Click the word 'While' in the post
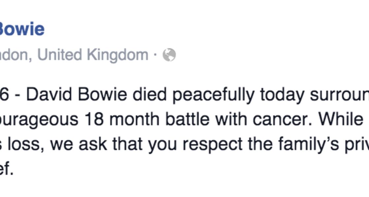369x197 pixels. coord(341,119)
